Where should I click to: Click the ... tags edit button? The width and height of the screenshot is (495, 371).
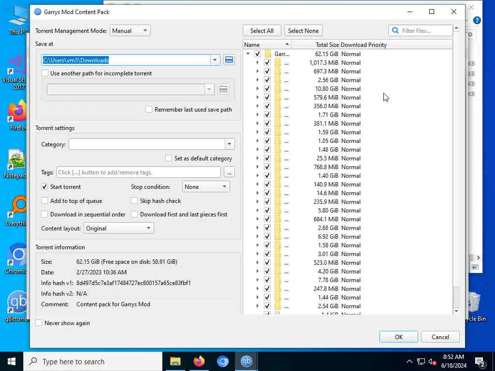coord(229,172)
